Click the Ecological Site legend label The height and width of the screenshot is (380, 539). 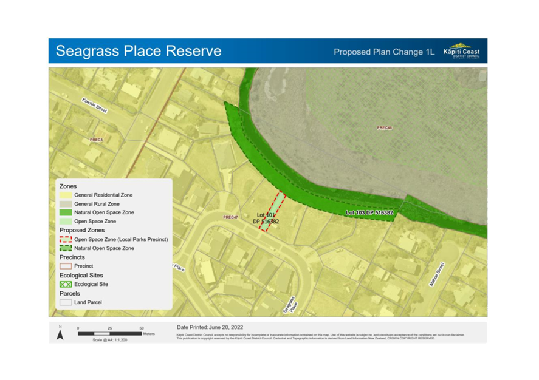91,284
